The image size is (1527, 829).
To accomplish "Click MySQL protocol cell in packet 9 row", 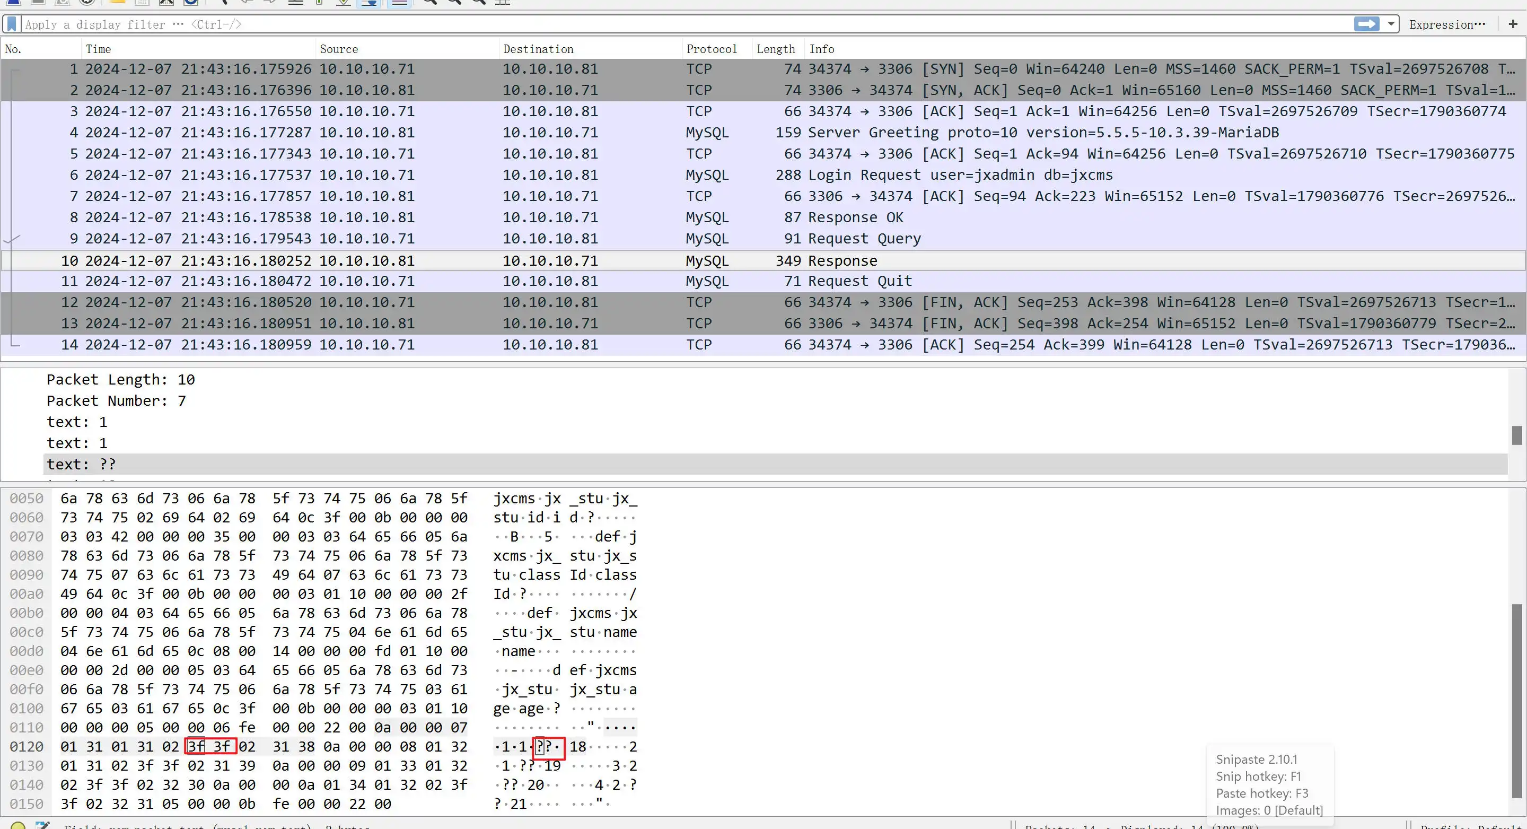I will coord(707,238).
